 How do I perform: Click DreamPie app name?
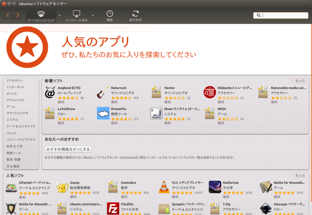[x=119, y=109]
